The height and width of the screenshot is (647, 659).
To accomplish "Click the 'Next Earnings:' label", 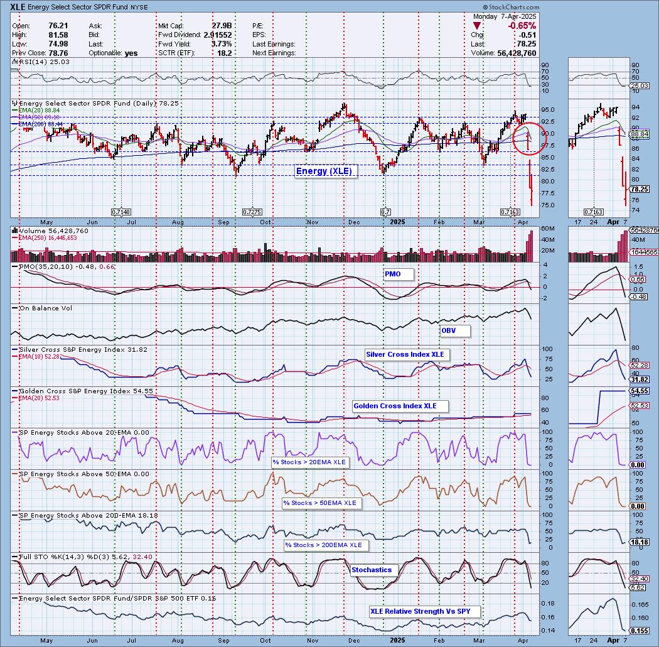I will tap(274, 53).
